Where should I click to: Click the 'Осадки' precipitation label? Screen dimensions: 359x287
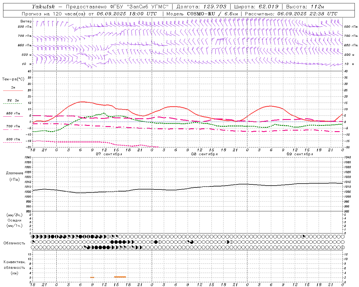point(15,220)
